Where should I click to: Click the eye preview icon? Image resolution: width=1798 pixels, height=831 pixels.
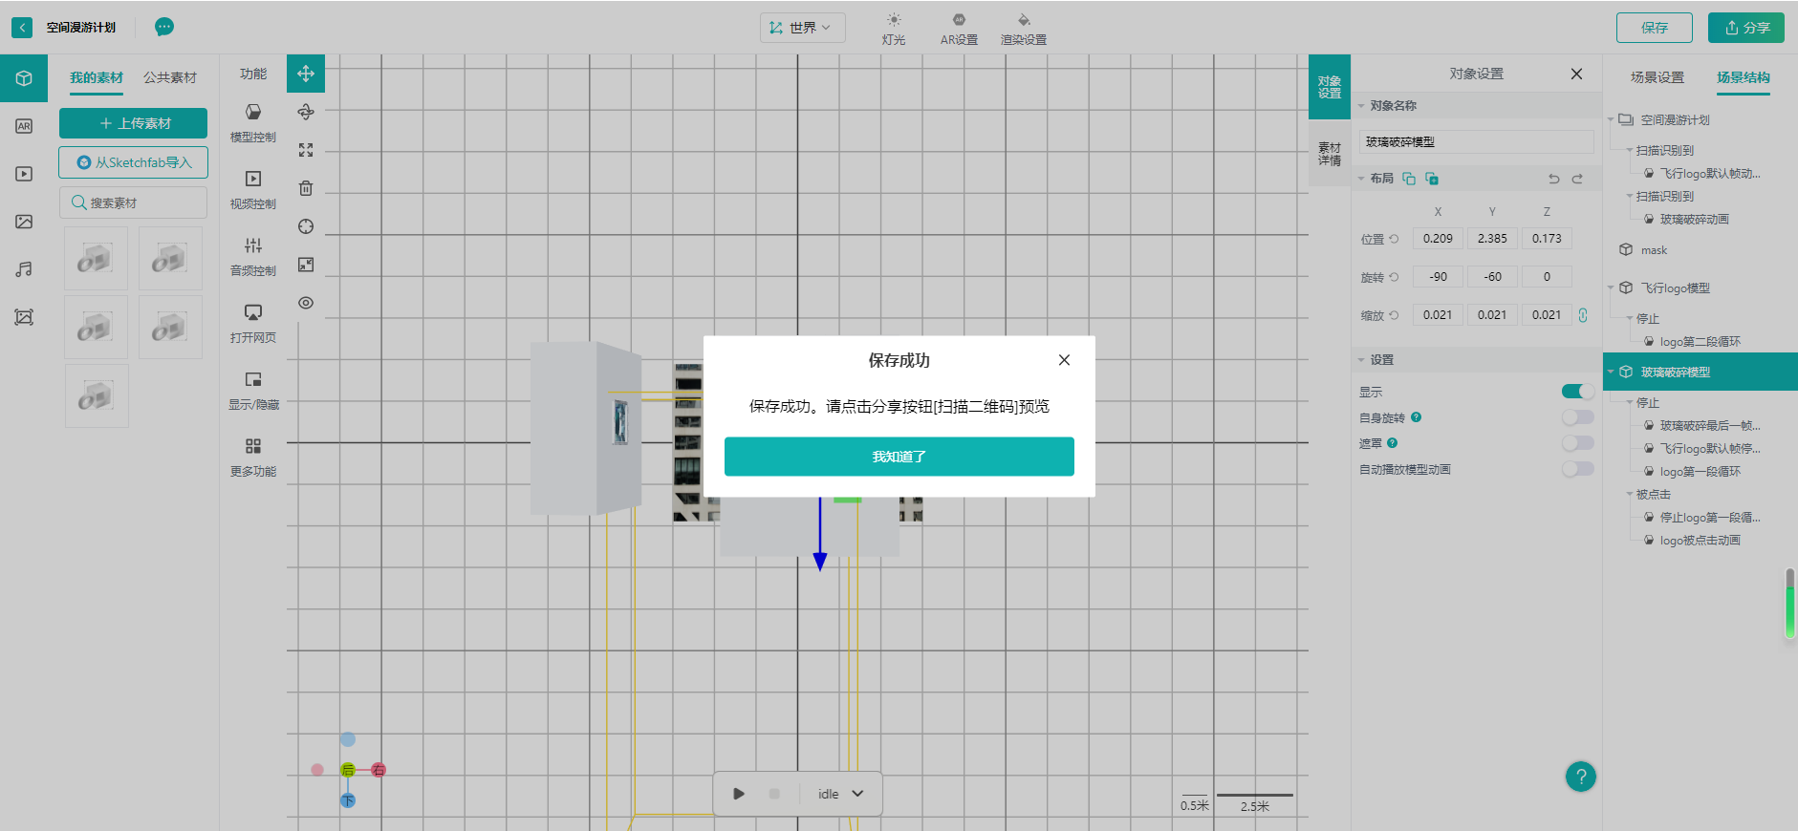click(x=306, y=303)
